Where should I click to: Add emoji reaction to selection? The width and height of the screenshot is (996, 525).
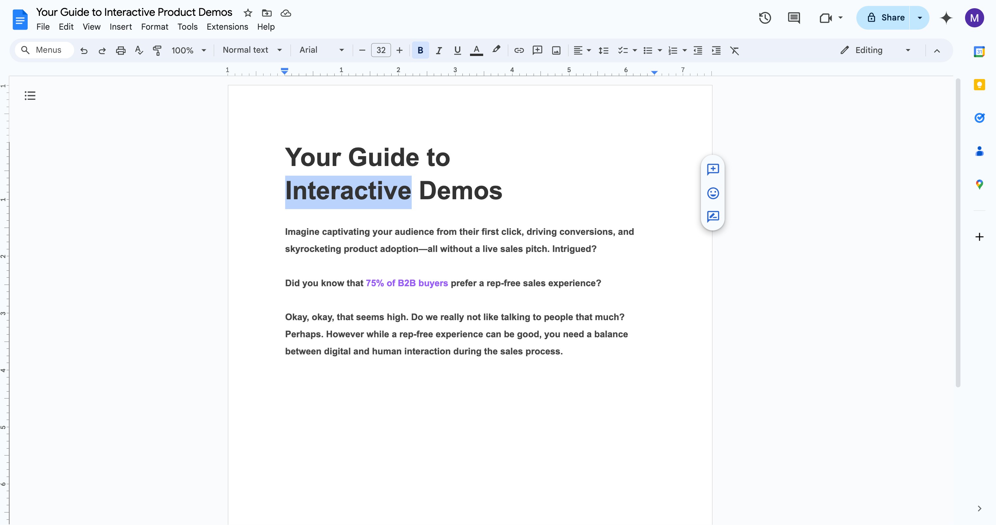[713, 193]
